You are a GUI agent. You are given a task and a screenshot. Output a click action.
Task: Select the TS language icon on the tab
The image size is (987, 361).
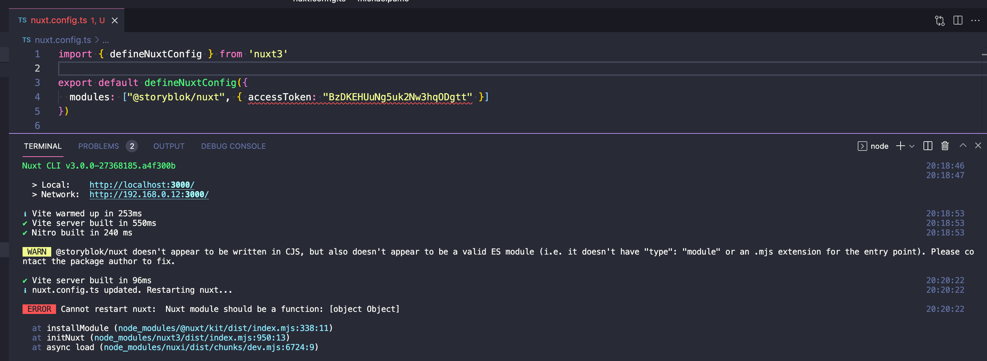pyautogui.click(x=22, y=20)
